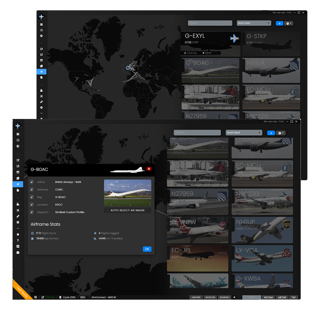Viewport: 313px width, 313px height.
Task: Open the airplane fleet icon in lower sidebar
Action: coord(18,184)
